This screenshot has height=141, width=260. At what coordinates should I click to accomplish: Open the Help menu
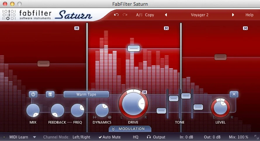pyautogui.click(x=249, y=15)
